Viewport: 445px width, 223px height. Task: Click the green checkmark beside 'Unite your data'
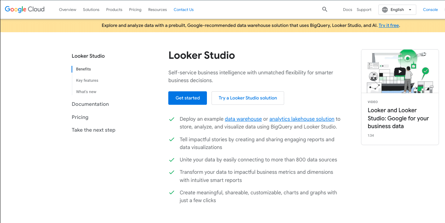(172, 160)
